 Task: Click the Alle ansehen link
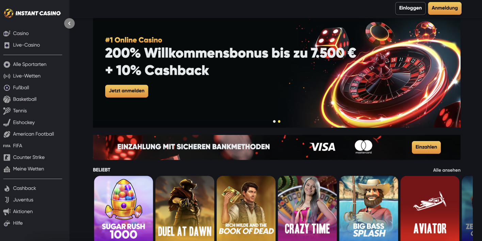coord(447,170)
